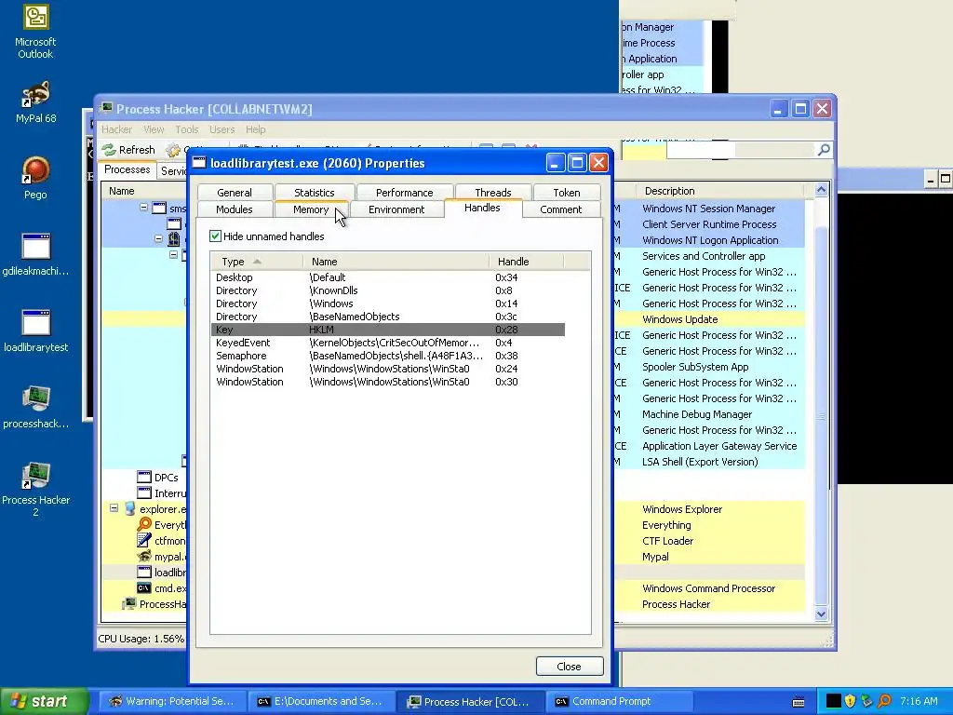Open the Help menu
The height and width of the screenshot is (715, 953).
[x=255, y=128]
